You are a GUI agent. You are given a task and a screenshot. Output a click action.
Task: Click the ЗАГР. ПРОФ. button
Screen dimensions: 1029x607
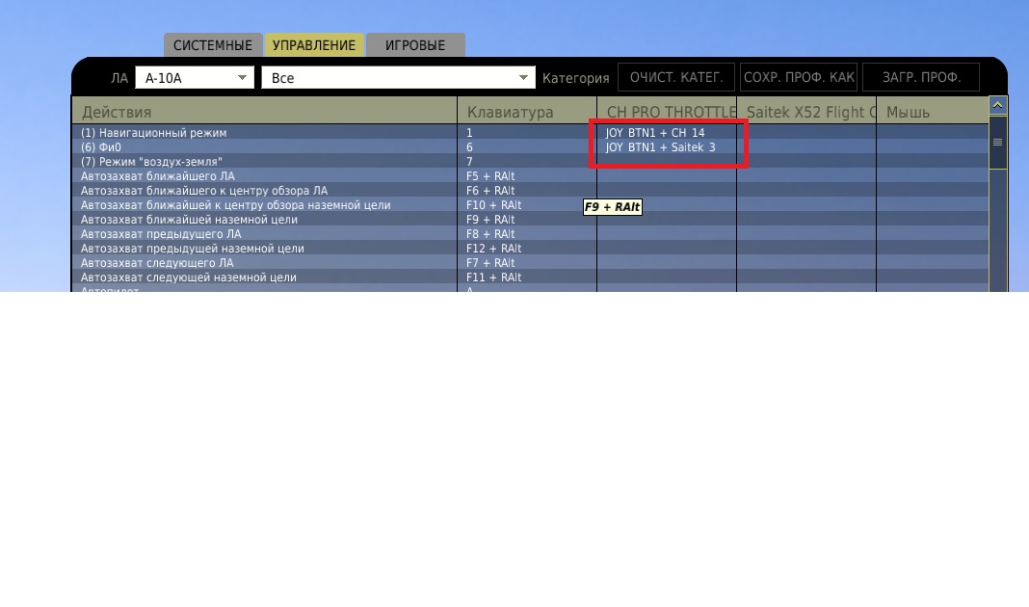(921, 77)
